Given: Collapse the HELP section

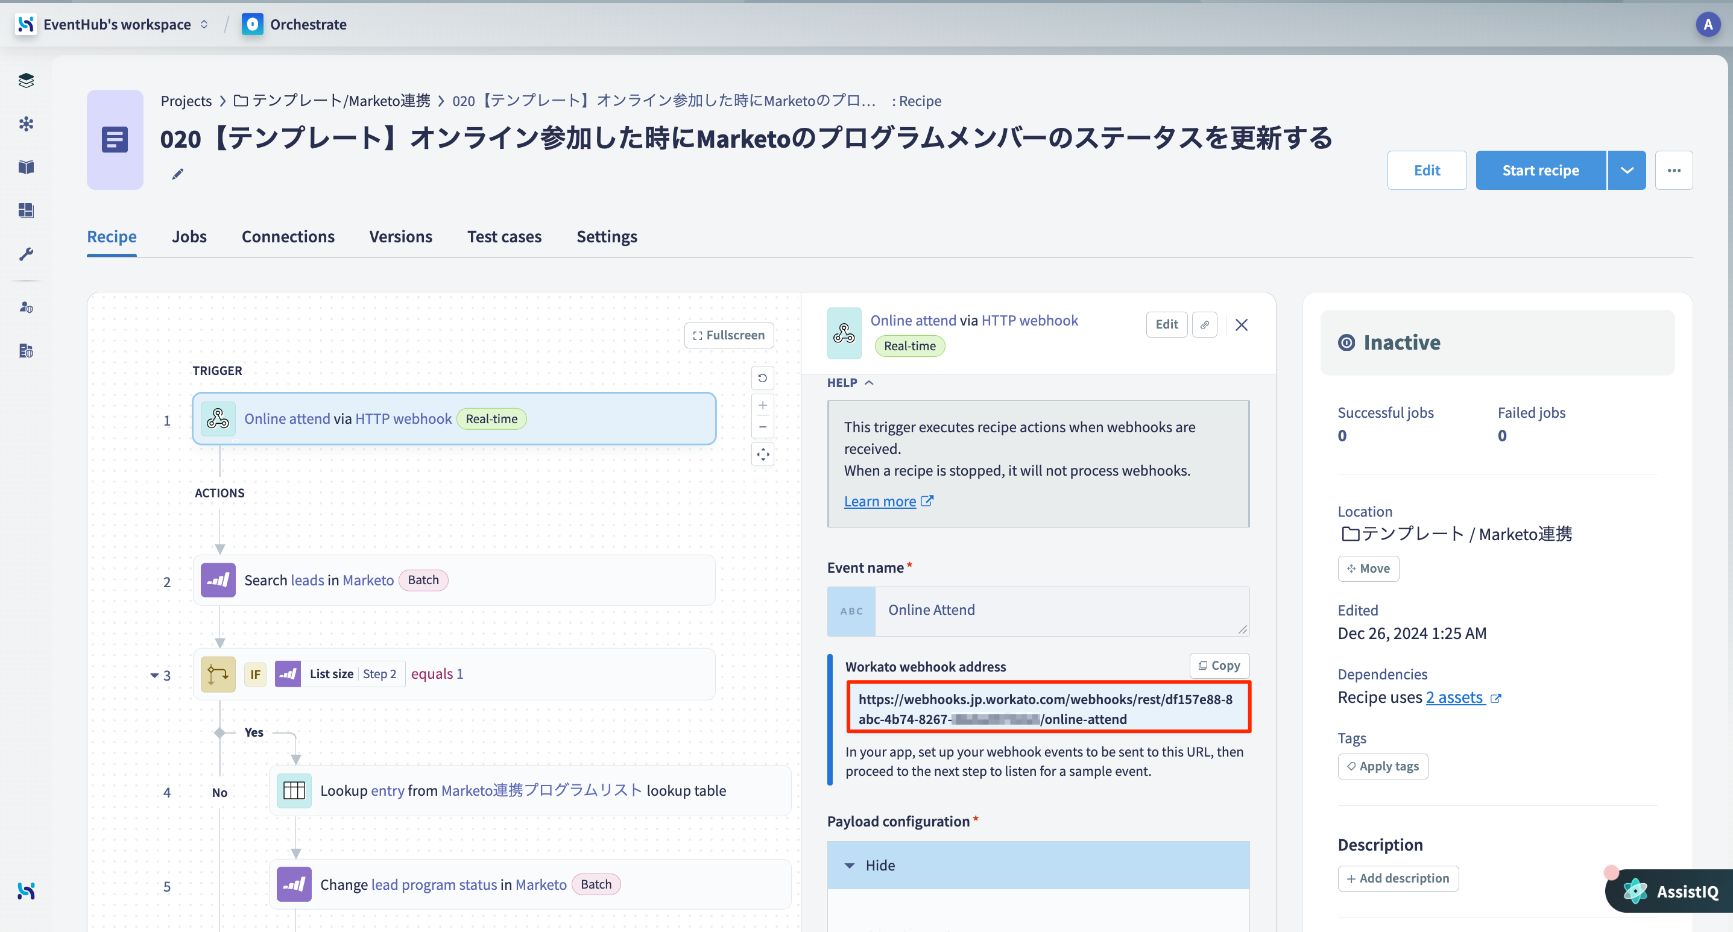Looking at the screenshot, I should 850,383.
